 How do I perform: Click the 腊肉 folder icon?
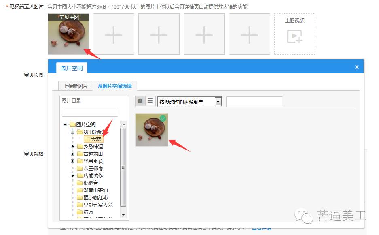(x=79, y=212)
